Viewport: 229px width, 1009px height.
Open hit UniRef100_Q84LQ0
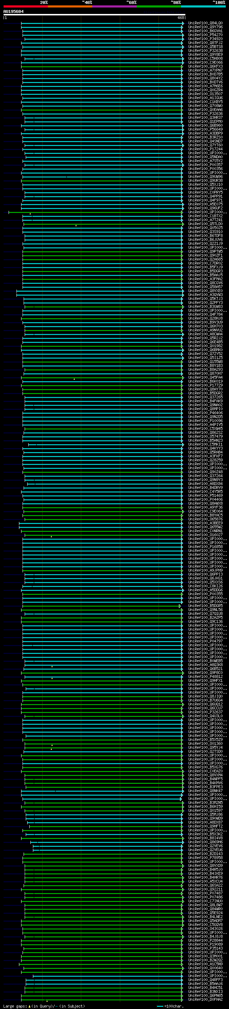(x=205, y=23)
